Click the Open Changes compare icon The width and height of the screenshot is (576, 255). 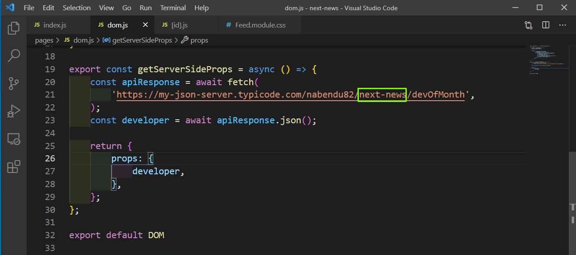[528, 25]
